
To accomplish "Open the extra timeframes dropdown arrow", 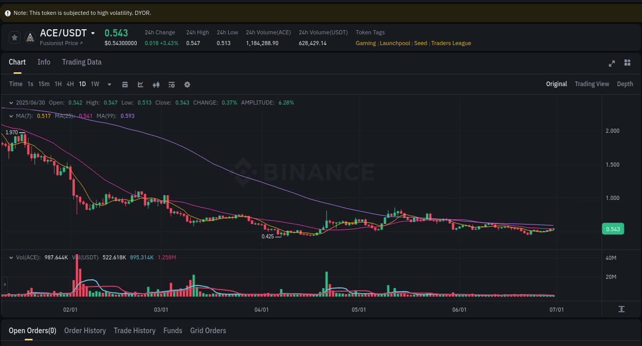I will pos(109,84).
